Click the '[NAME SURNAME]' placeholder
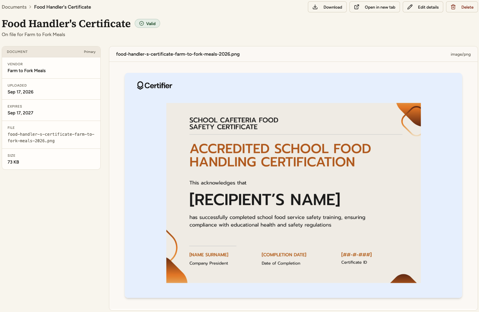 [x=209, y=255]
